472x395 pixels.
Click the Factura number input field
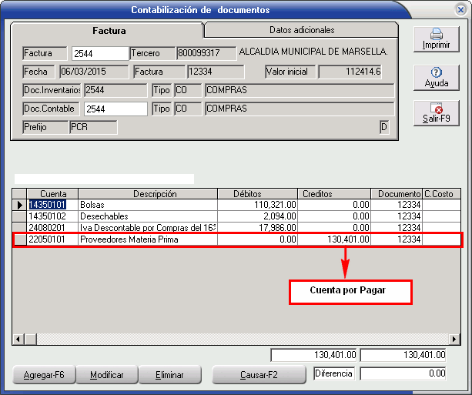tap(99, 53)
